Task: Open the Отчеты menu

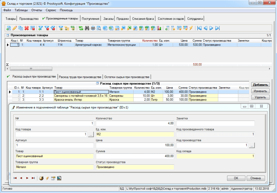Action: tap(36, 10)
